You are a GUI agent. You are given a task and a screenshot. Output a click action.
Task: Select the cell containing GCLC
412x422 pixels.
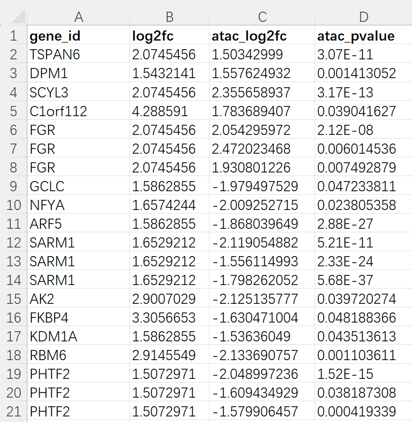coord(79,186)
